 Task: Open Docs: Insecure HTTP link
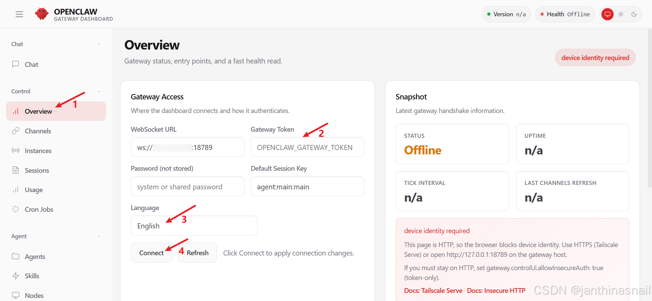496,290
